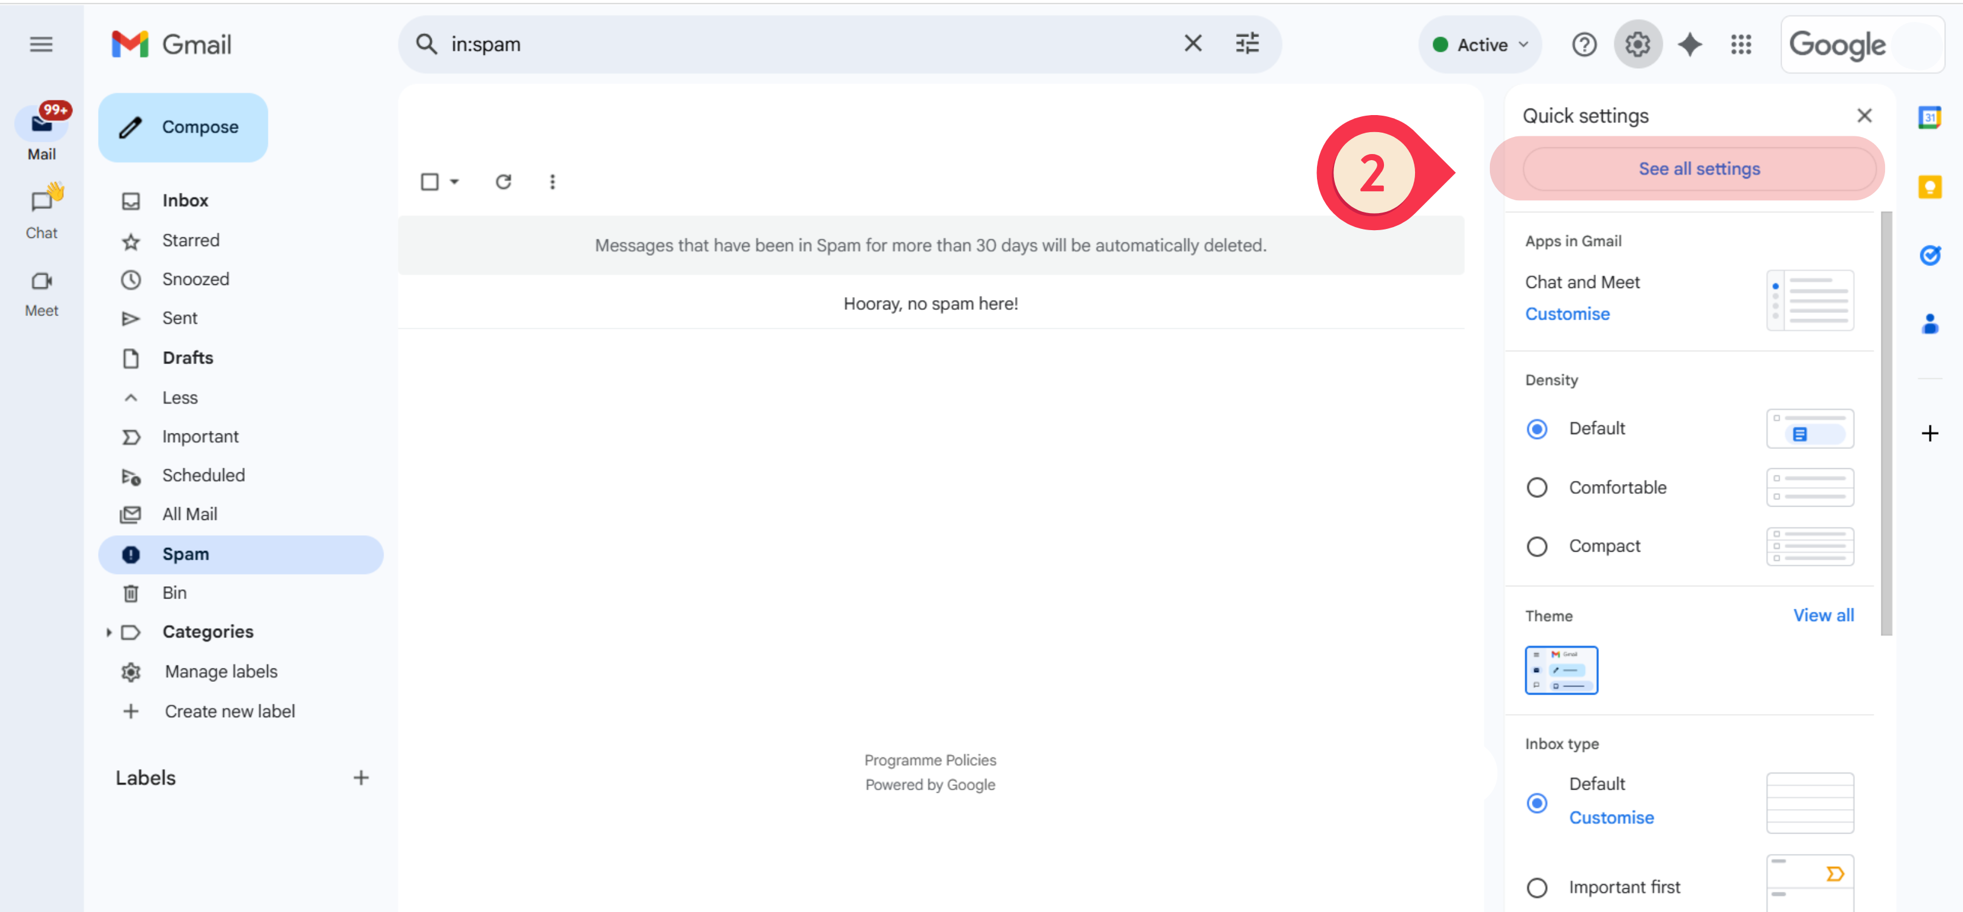This screenshot has height=912, width=1963.
Task: Open the Google account area
Action: pos(1862,45)
